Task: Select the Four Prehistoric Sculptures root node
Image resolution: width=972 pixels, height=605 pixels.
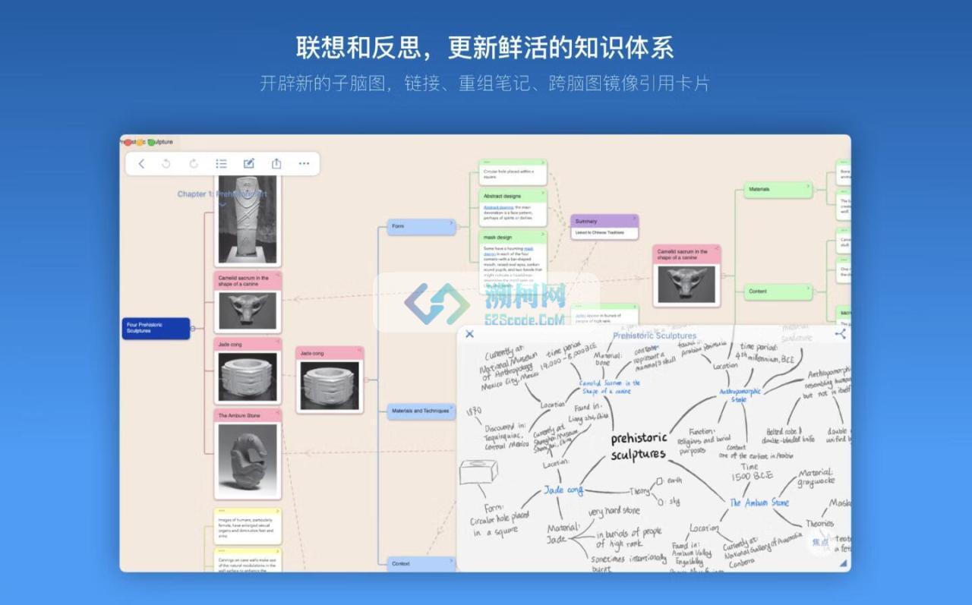Action: 156,328
